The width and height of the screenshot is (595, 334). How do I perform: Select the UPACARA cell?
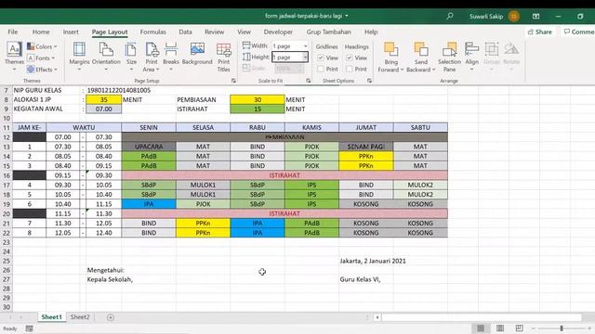tap(149, 147)
